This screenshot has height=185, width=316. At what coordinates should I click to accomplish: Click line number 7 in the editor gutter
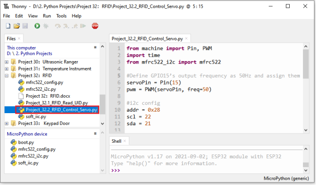pyautogui.click(x=119, y=89)
